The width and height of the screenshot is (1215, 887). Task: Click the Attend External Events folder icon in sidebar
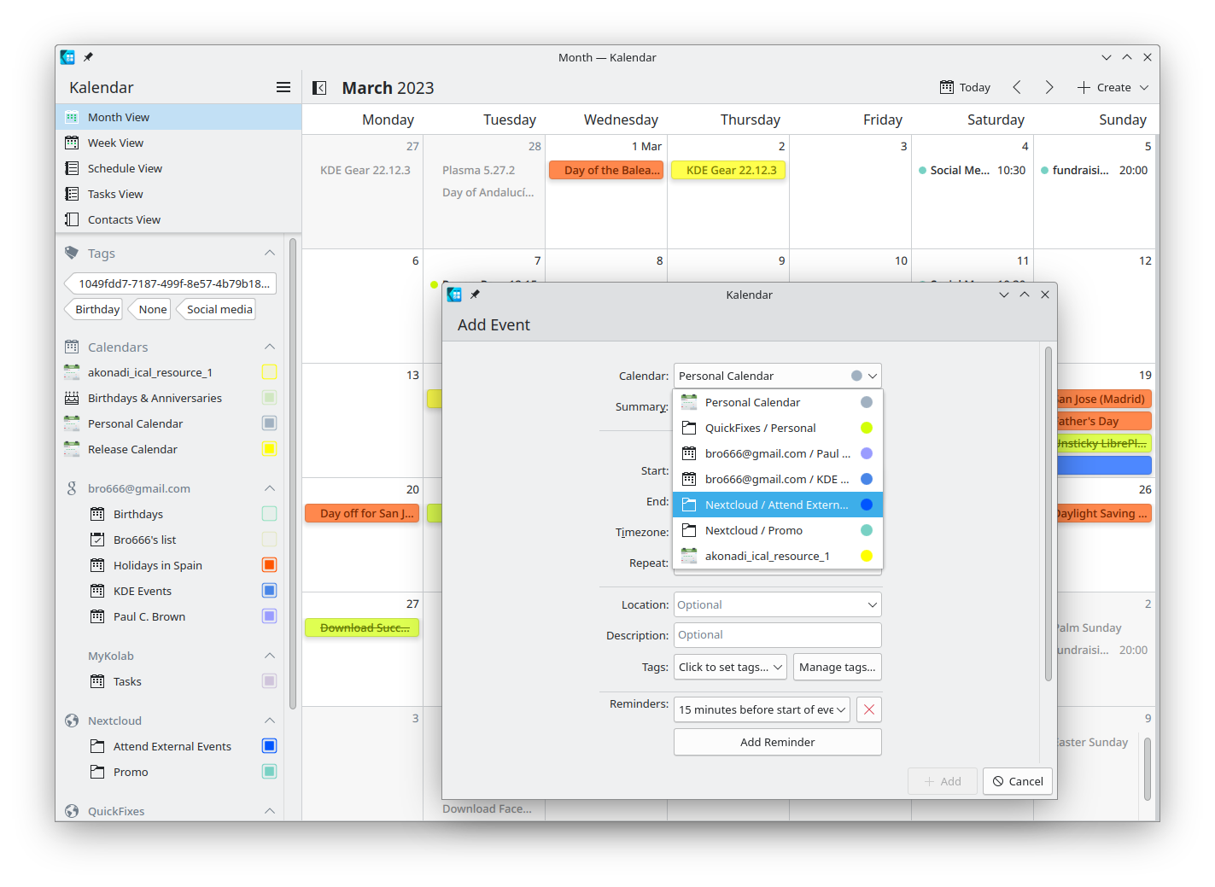[x=97, y=746]
